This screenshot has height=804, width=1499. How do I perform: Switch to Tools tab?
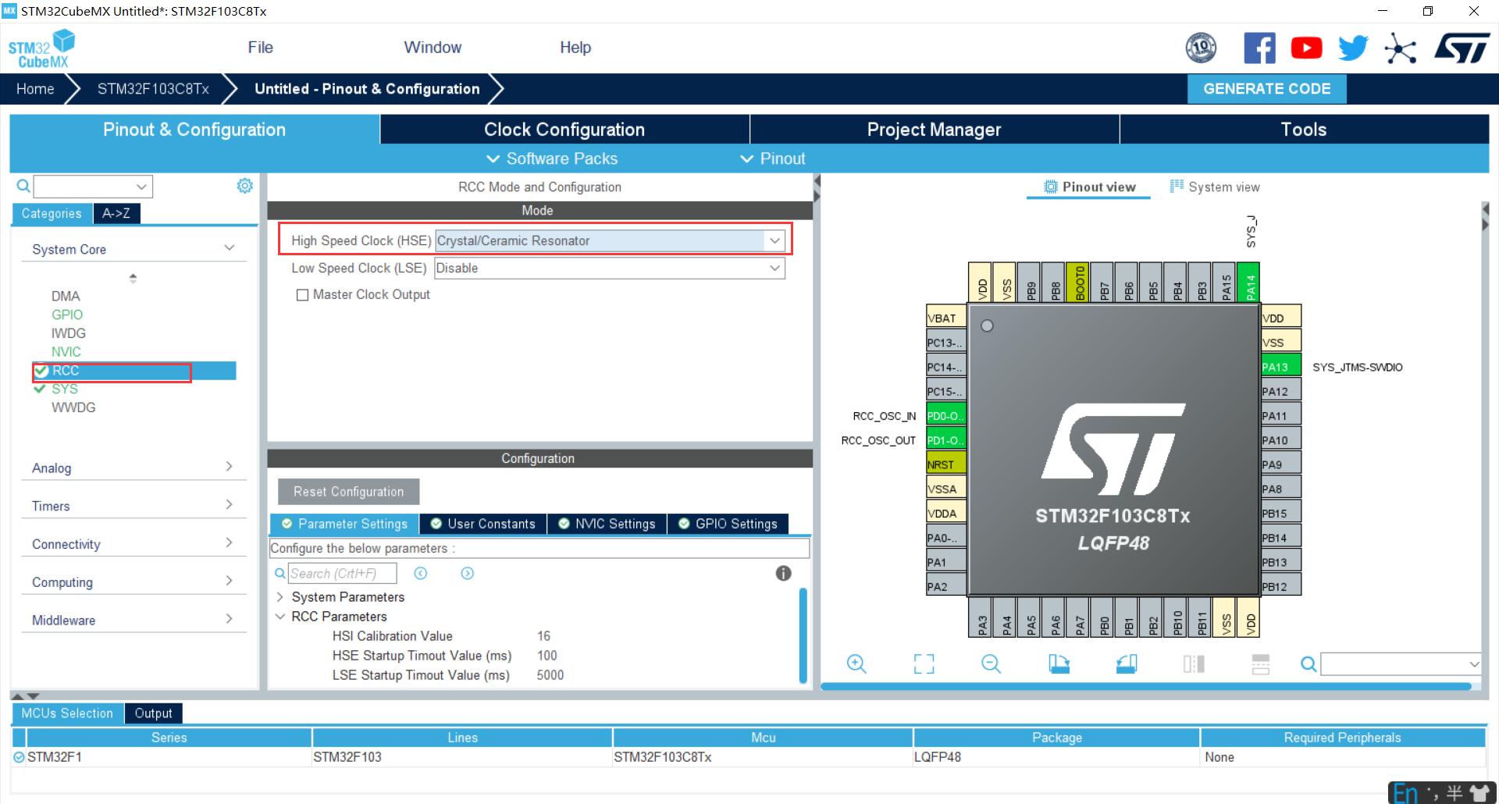pos(1304,130)
